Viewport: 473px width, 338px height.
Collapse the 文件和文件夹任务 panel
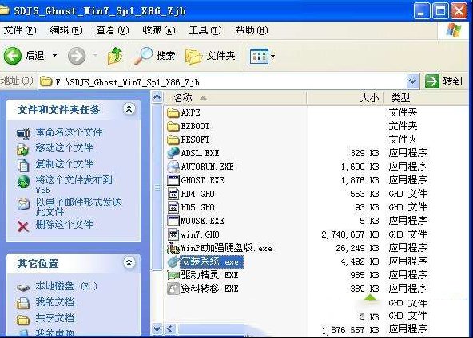pos(129,109)
